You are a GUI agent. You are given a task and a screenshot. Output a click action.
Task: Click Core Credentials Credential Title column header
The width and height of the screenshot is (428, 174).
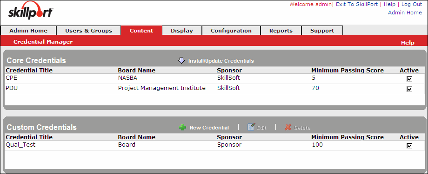[x=29, y=71]
